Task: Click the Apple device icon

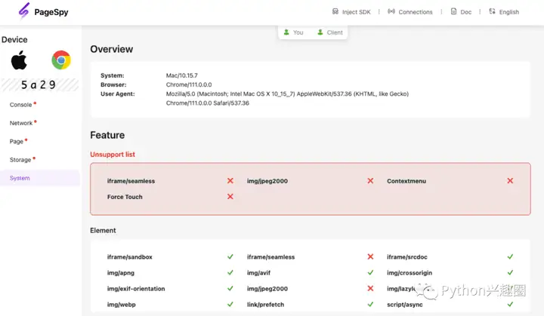Action: (x=19, y=60)
